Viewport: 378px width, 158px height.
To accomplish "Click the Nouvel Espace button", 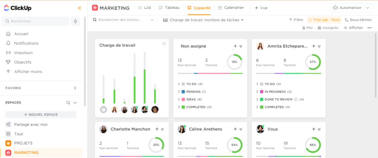I will coord(41,115).
